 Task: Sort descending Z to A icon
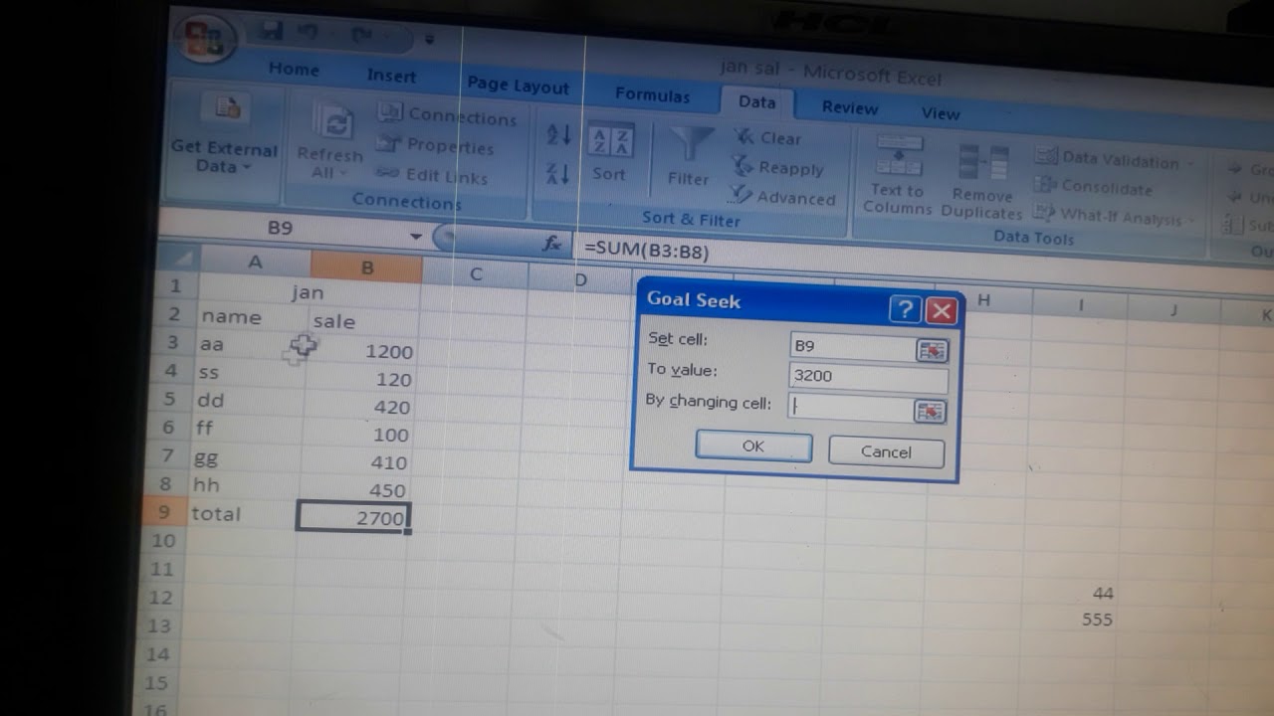click(558, 174)
